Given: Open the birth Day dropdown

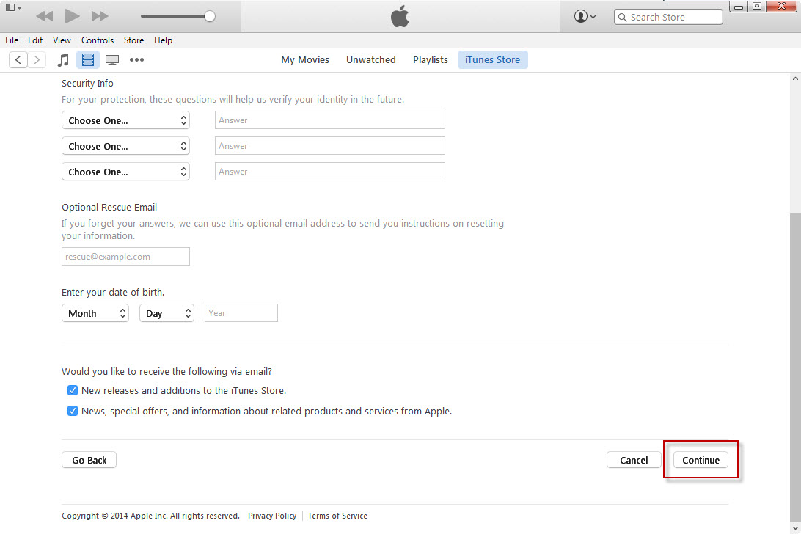Looking at the screenshot, I should pyautogui.click(x=167, y=313).
